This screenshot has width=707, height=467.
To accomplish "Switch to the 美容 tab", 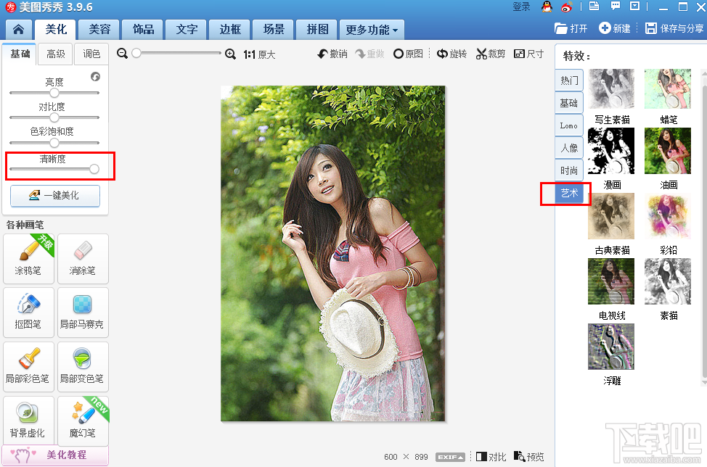I will (x=99, y=30).
